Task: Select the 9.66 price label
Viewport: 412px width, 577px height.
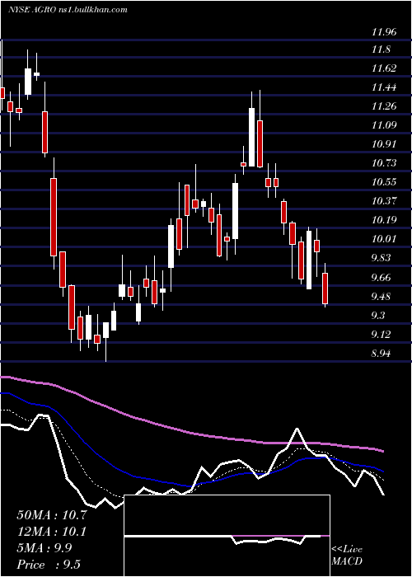Action: [x=382, y=278]
